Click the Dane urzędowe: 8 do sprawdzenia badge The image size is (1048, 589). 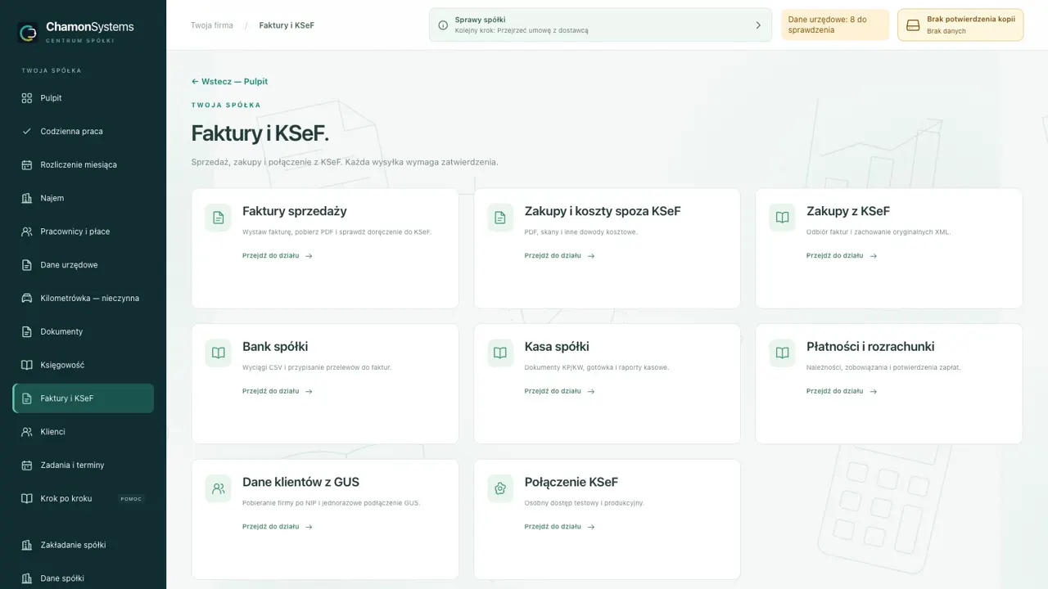tap(835, 25)
